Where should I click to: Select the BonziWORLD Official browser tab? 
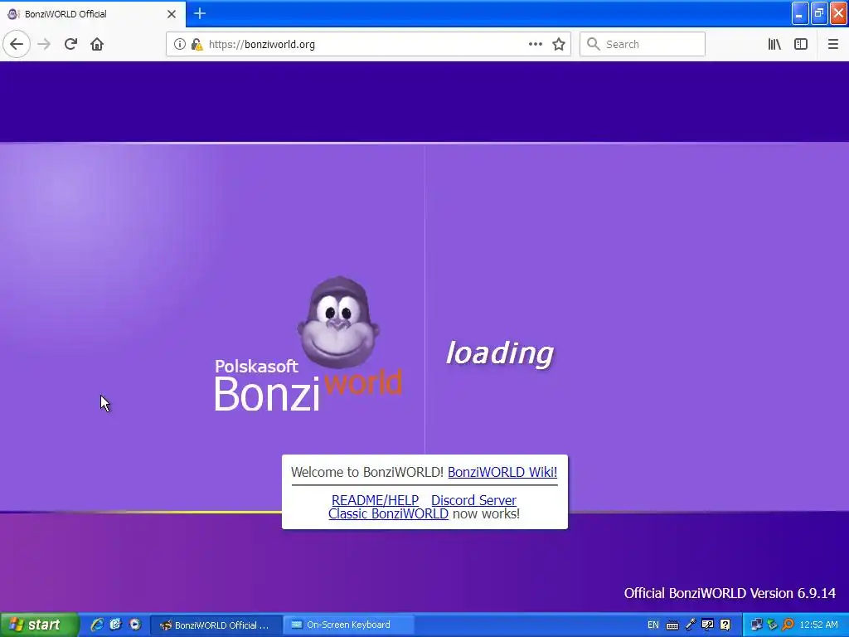click(x=93, y=14)
